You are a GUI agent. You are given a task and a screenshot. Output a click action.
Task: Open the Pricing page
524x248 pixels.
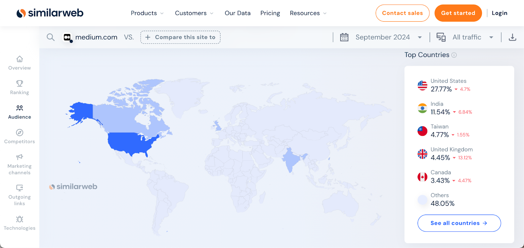pos(270,13)
